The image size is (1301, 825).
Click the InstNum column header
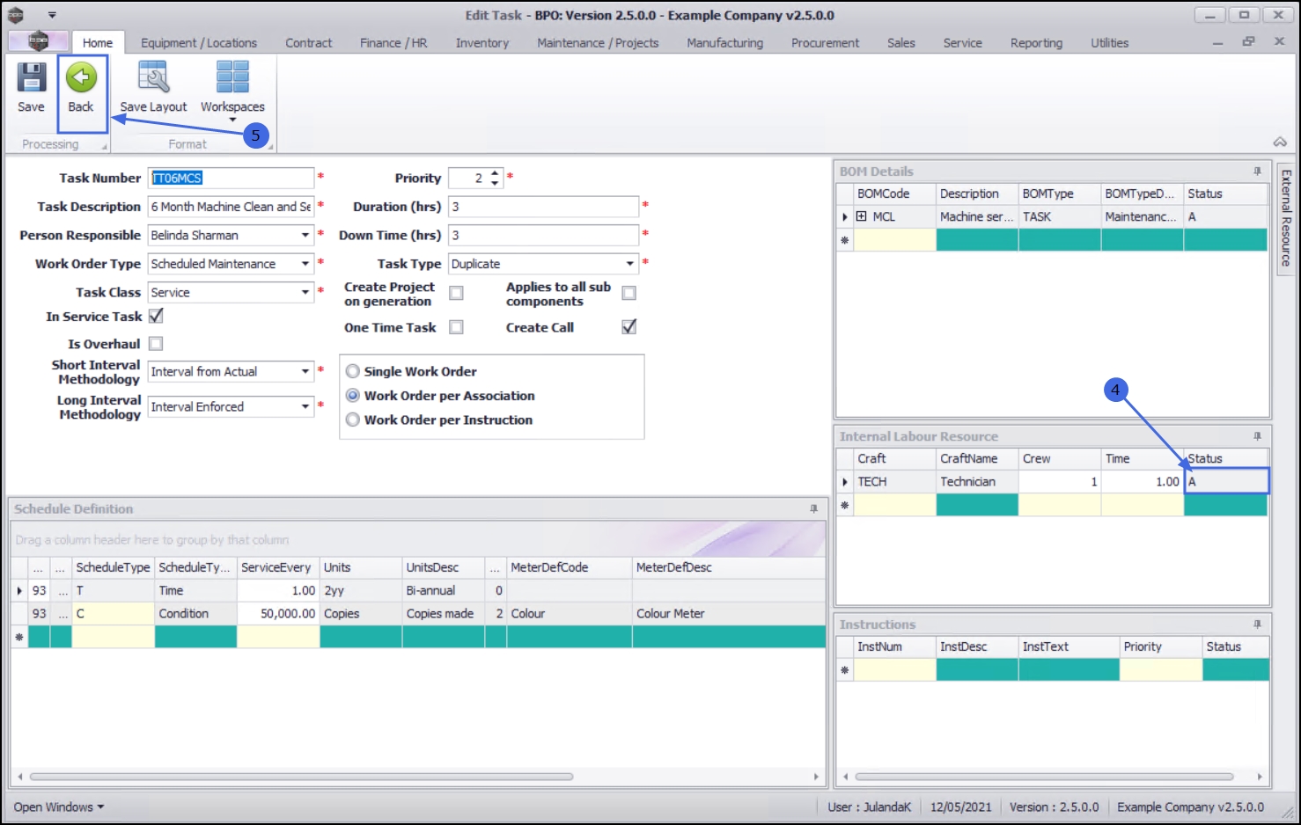coord(894,646)
